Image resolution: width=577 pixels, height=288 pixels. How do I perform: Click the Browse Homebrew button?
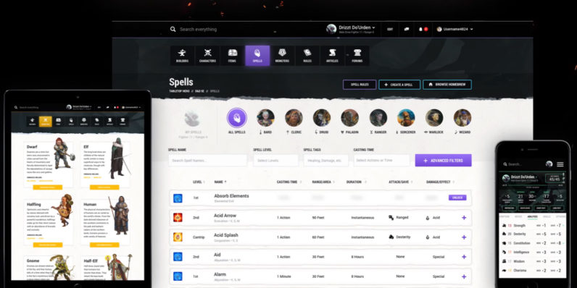click(x=447, y=85)
